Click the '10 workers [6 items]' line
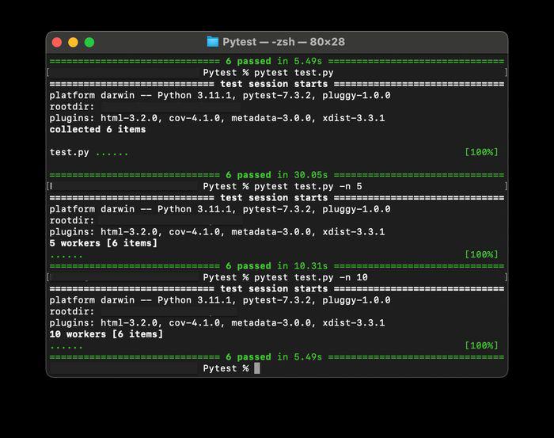Viewport: 554px width, 438px height. point(106,334)
